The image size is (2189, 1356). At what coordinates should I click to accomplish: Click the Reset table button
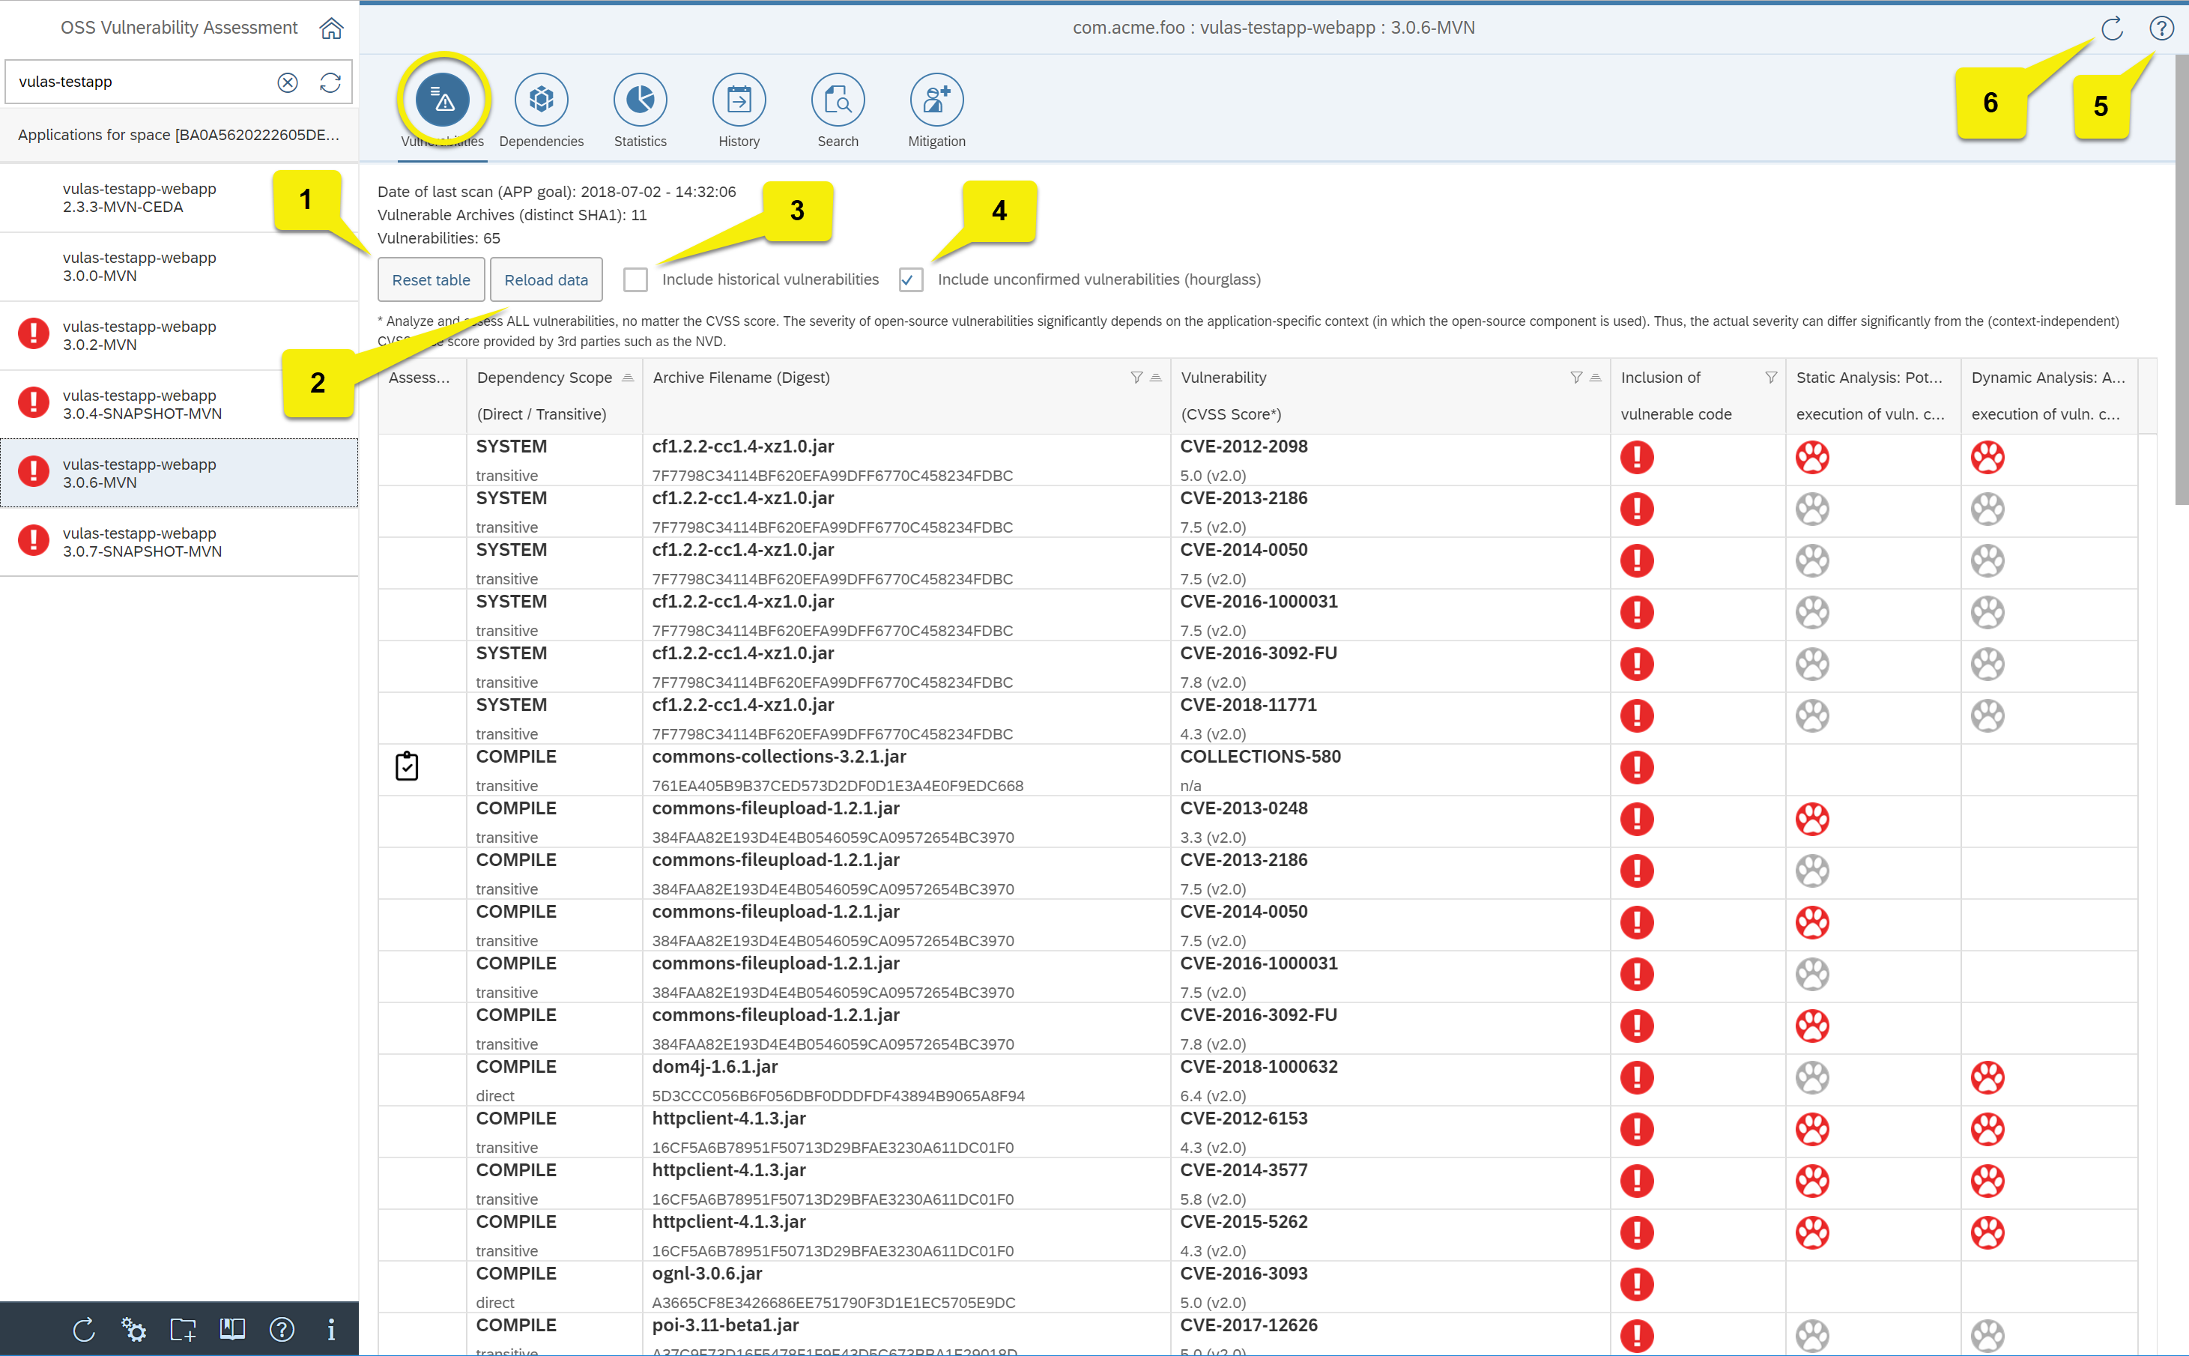431,279
